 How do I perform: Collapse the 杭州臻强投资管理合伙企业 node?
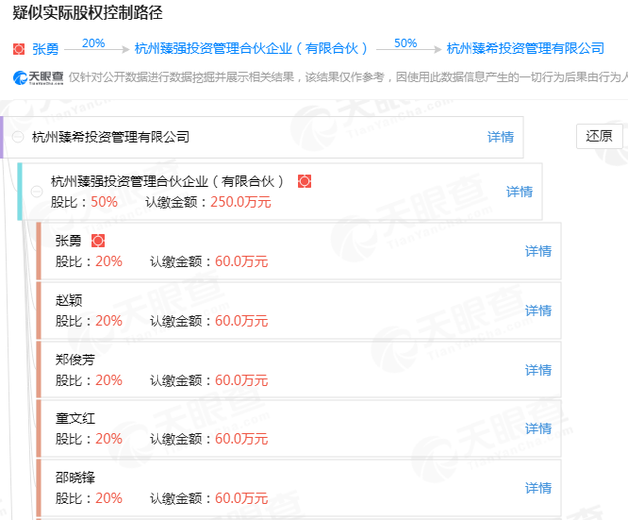click(38, 191)
